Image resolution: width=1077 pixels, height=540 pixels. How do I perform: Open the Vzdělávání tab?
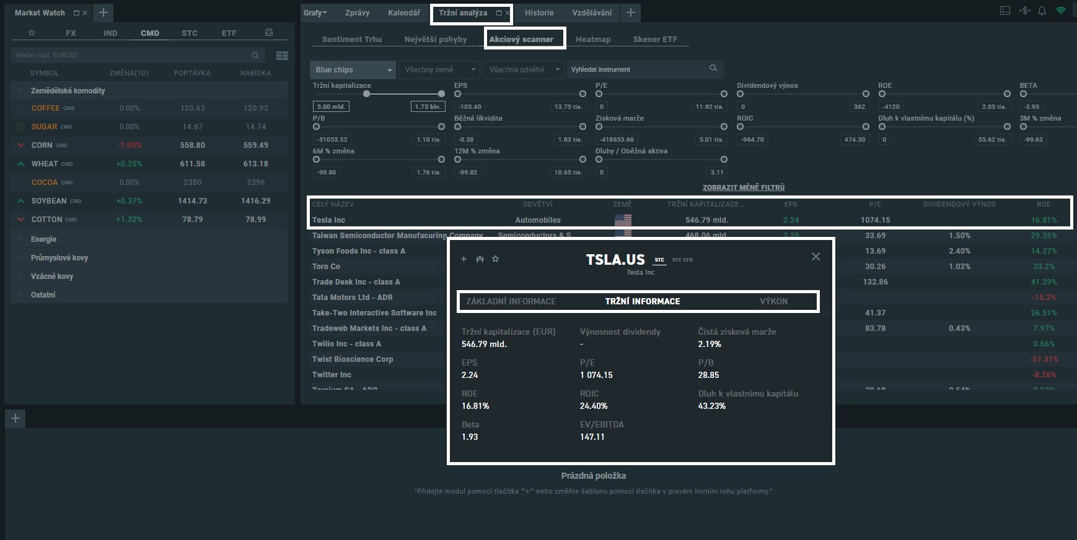click(592, 12)
